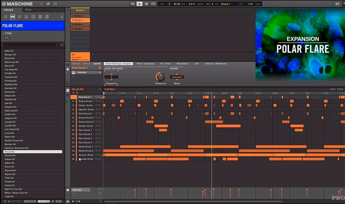Open the FX / Filter page
Viewport: 345px width, 204px height.
tap(166, 64)
